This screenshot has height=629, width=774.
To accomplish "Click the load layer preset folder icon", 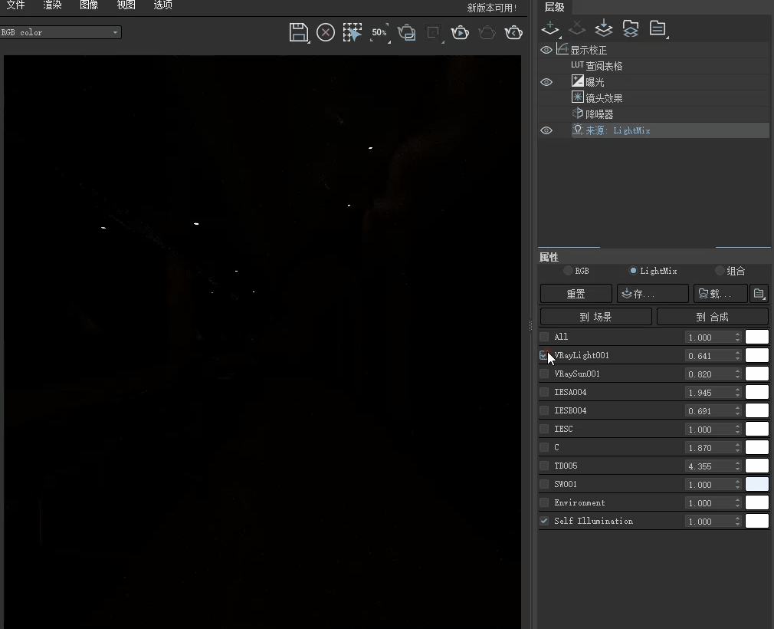I will 631,28.
